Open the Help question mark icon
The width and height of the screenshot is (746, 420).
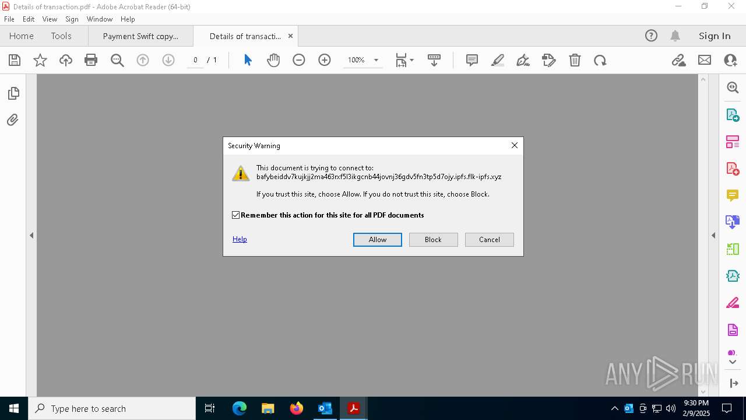point(651,36)
